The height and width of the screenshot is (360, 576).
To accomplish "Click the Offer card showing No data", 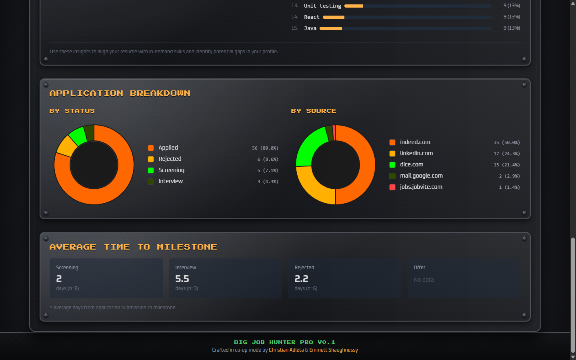I will pos(464,278).
